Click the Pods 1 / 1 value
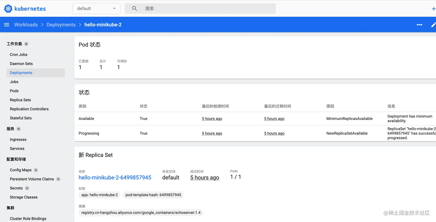Image resolution: width=436 pixels, height=222 pixels. pos(236,177)
